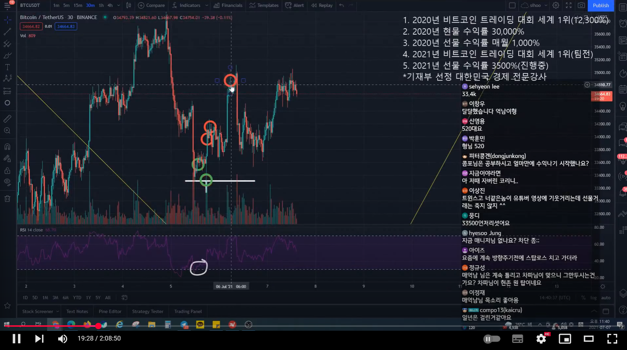Open the chart patterns tool

tap(7, 79)
